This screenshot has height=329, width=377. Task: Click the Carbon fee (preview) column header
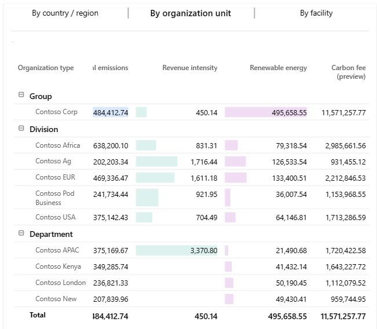click(x=349, y=72)
